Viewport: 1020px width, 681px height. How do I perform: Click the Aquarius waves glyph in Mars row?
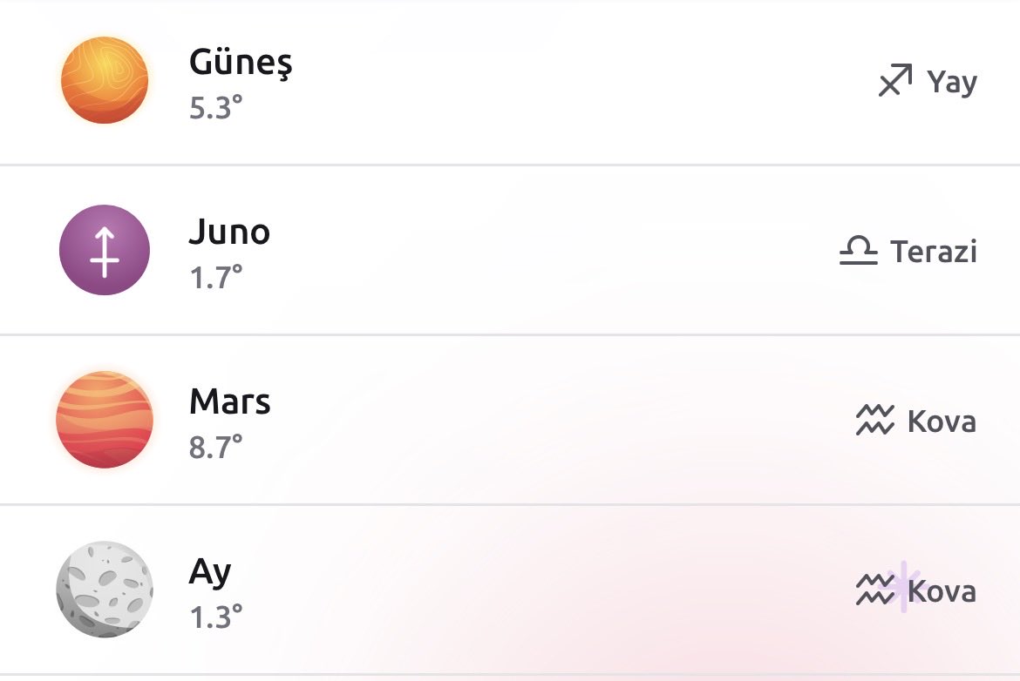tap(875, 420)
